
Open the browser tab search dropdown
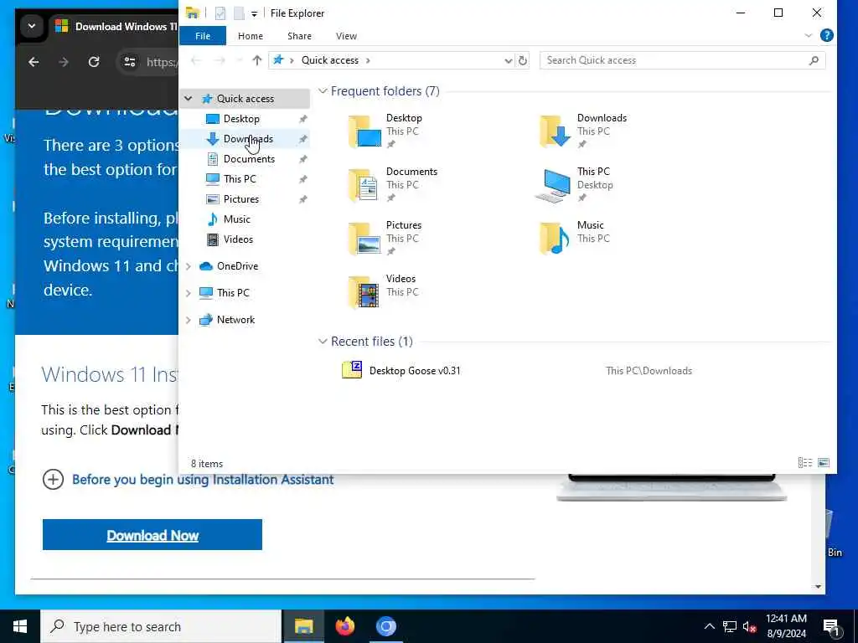coord(32,26)
